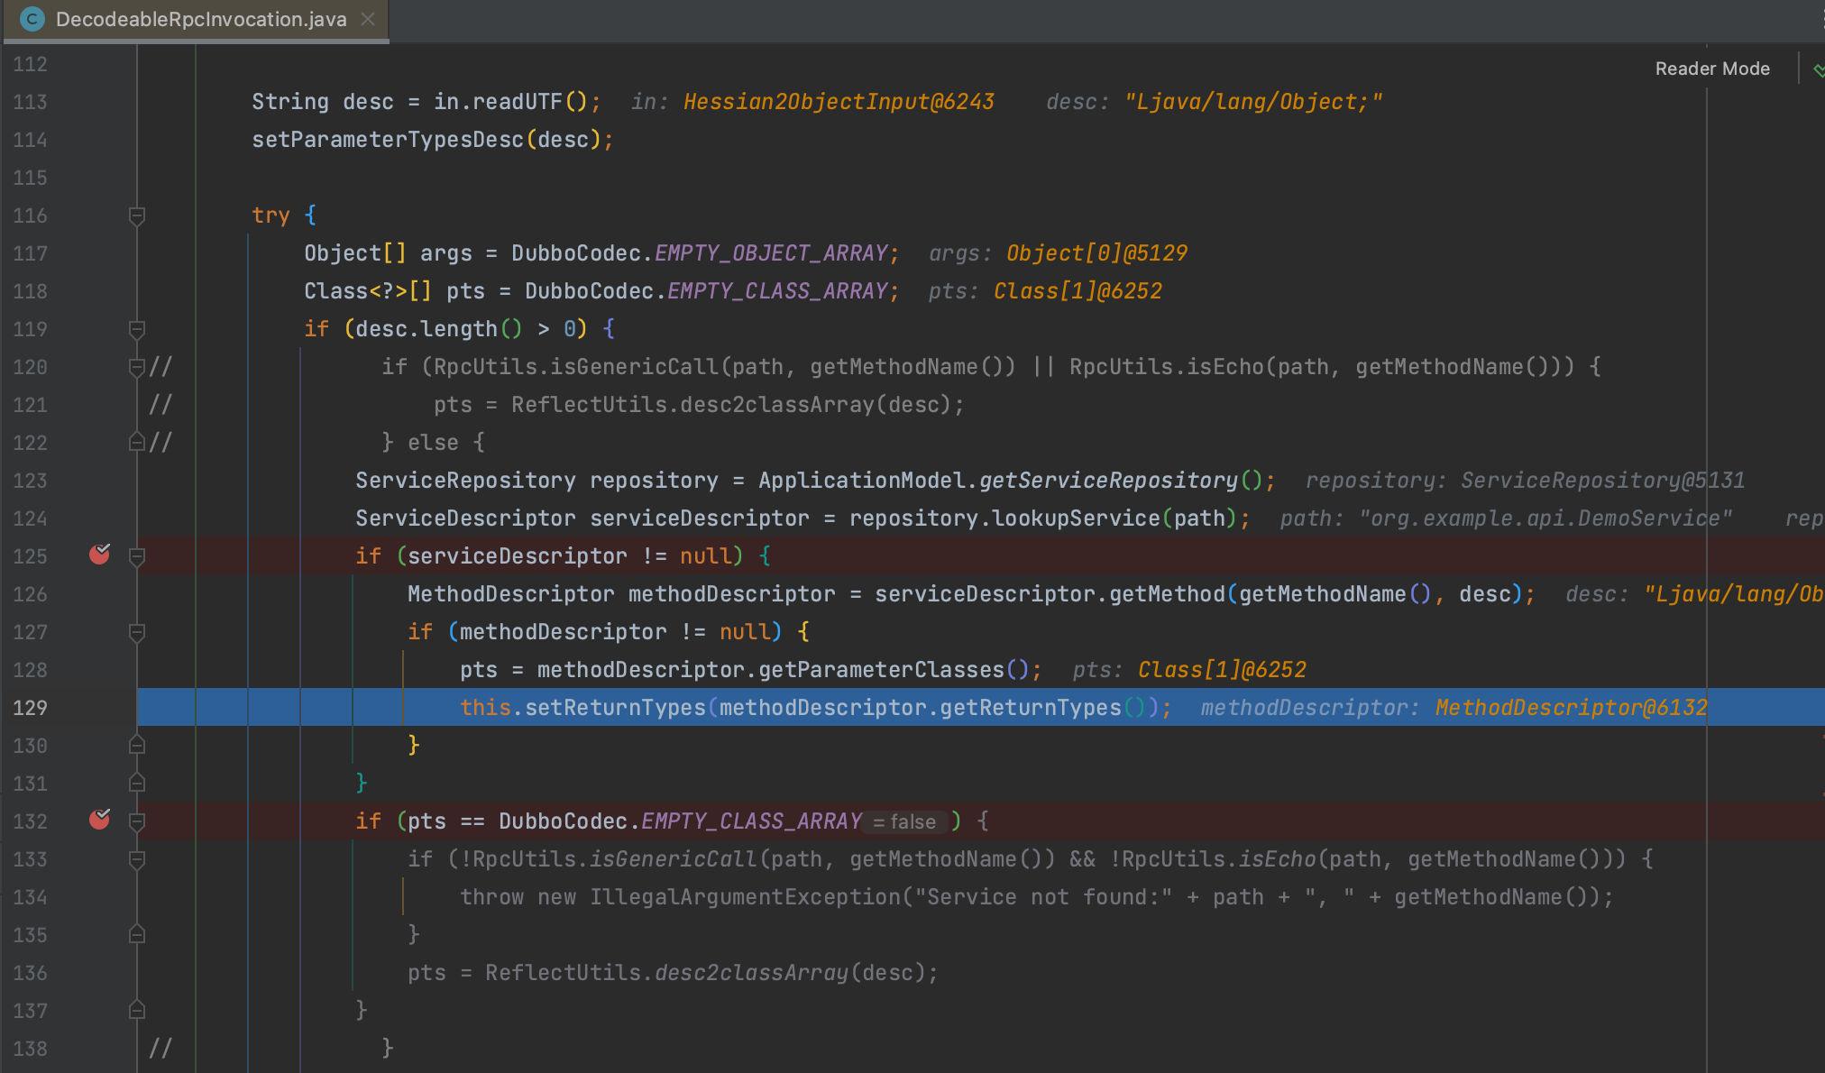Click the fold end marker at line 135
The width and height of the screenshot is (1825, 1073).
click(x=137, y=934)
